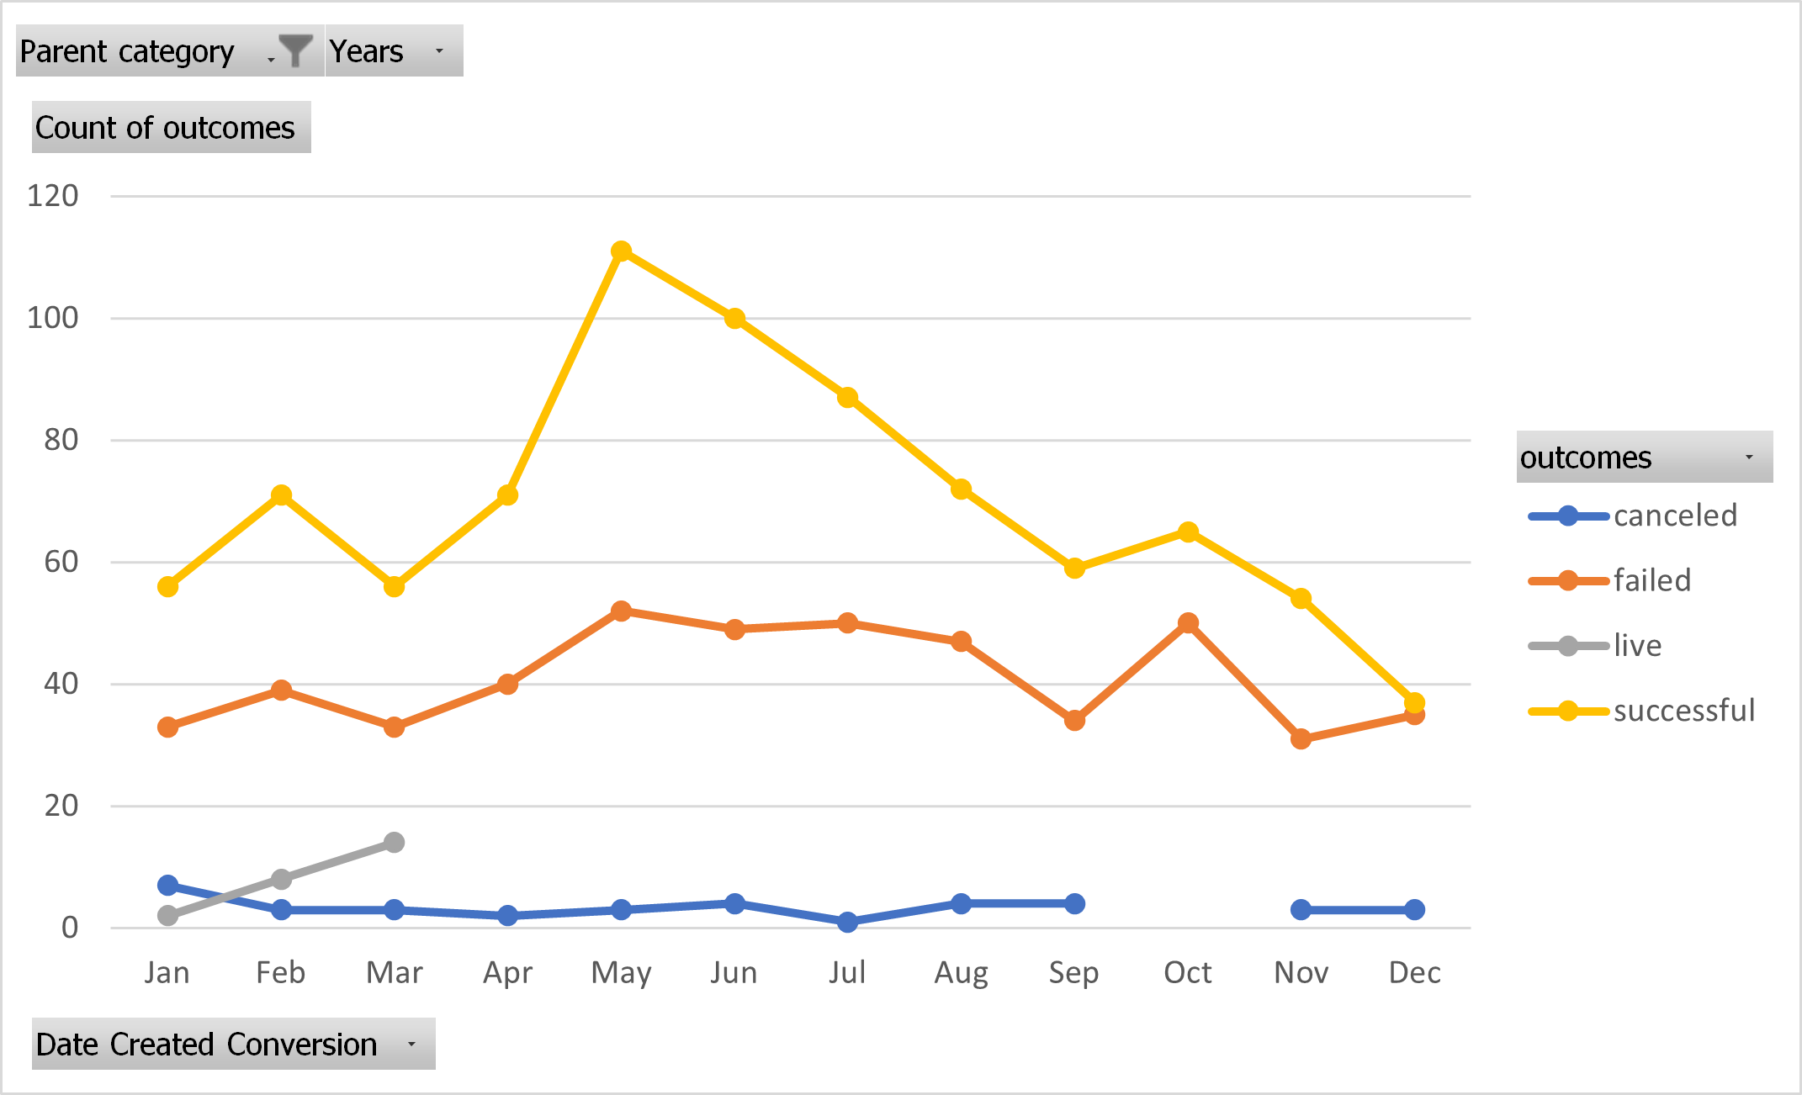The image size is (1802, 1095).
Task: Click the filter funnel icon on Parent category
Action: click(x=296, y=49)
